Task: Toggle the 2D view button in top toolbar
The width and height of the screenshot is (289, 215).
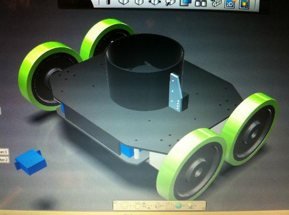Action: pyautogui.click(x=229, y=4)
